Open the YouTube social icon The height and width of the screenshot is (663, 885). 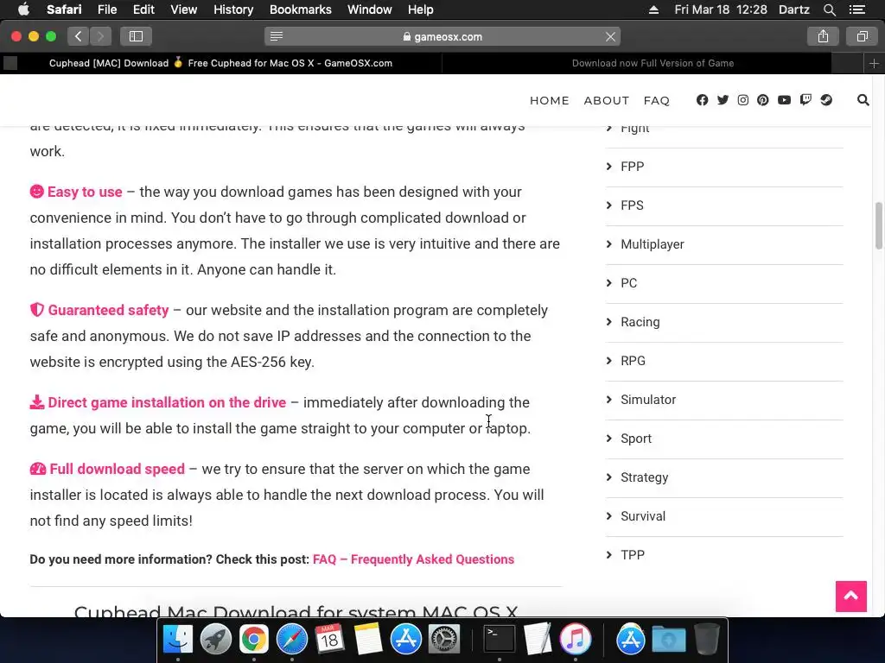tap(784, 100)
